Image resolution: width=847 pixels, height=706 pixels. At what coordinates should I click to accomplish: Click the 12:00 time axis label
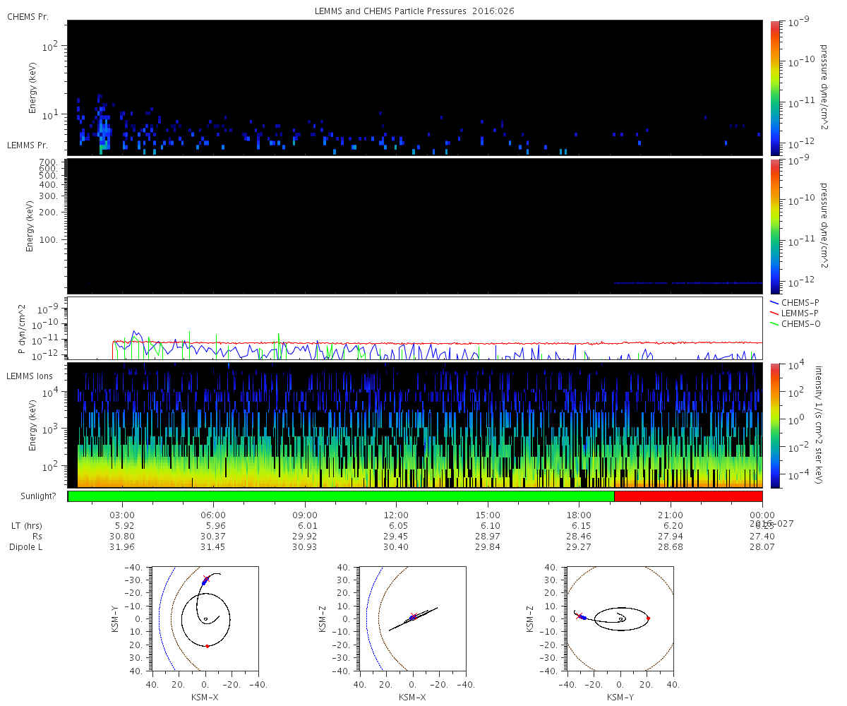point(397,515)
